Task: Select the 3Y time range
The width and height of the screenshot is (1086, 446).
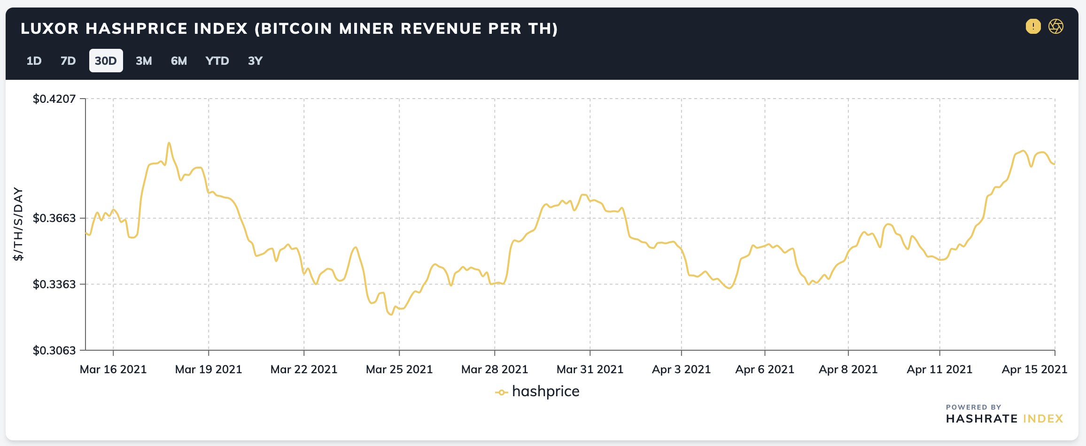Action: pyautogui.click(x=255, y=61)
